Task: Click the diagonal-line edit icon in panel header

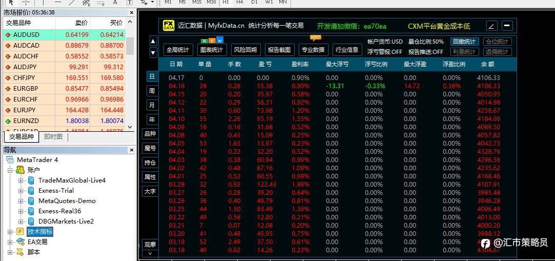Action: point(492,26)
